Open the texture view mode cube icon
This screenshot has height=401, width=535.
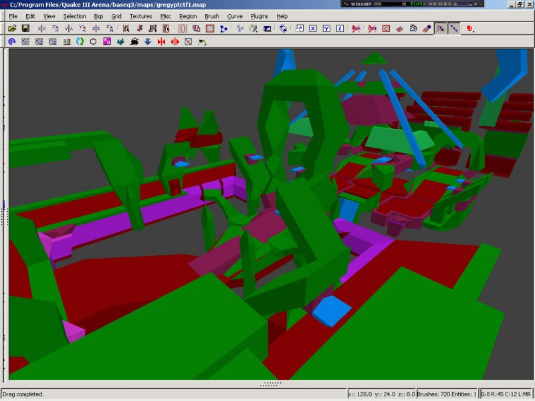[253, 29]
